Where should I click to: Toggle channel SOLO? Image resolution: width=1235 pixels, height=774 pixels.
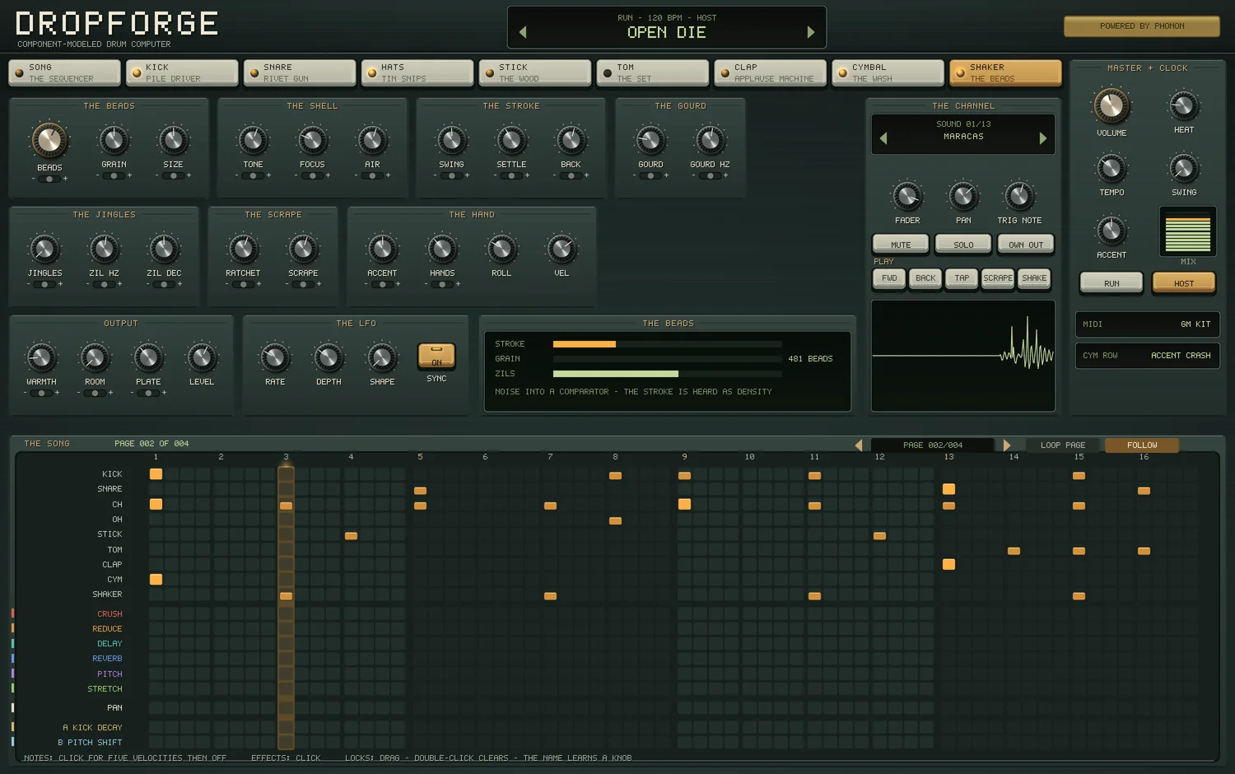(963, 245)
